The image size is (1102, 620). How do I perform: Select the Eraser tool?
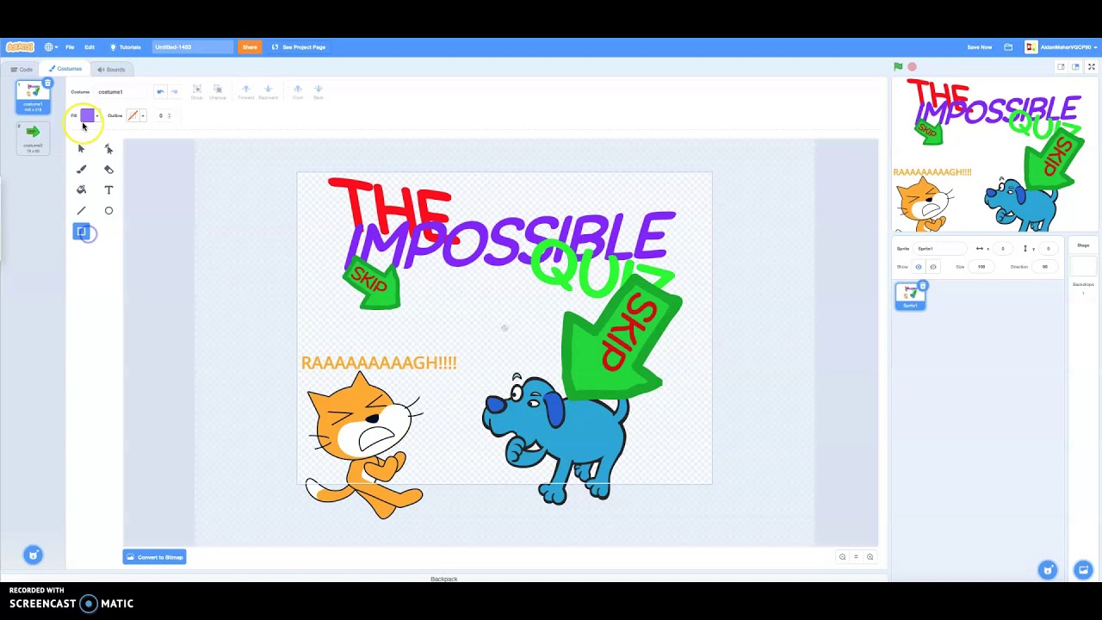tap(108, 170)
